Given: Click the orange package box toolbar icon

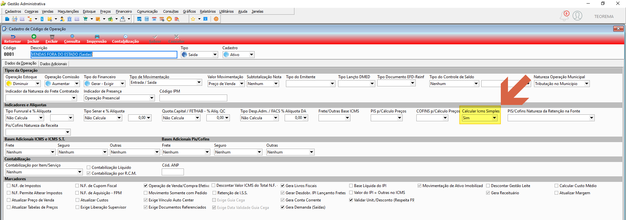Looking at the screenshot, I should 98,19.
